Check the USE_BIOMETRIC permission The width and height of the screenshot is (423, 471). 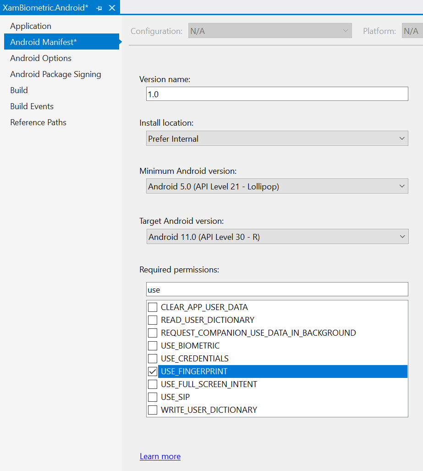pos(153,345)
